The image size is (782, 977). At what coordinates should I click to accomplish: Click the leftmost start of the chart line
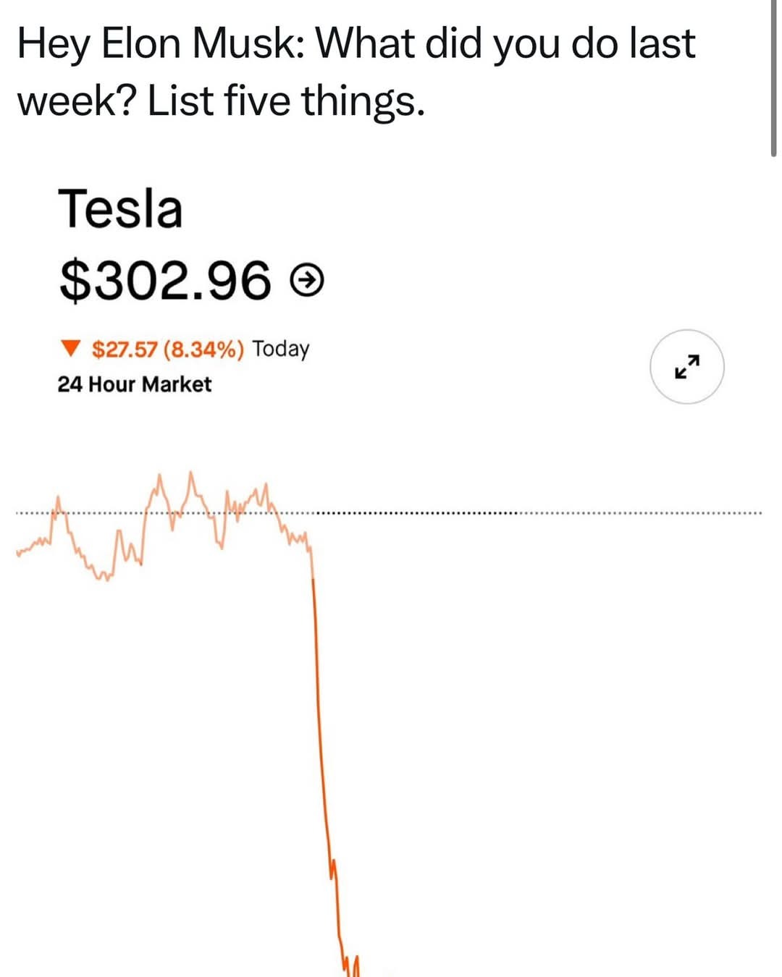coord(17,554)
